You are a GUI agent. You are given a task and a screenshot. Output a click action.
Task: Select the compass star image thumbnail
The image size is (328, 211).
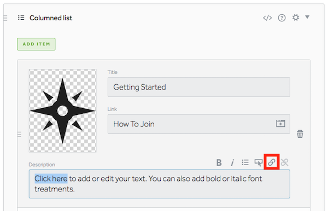point(62,110)
